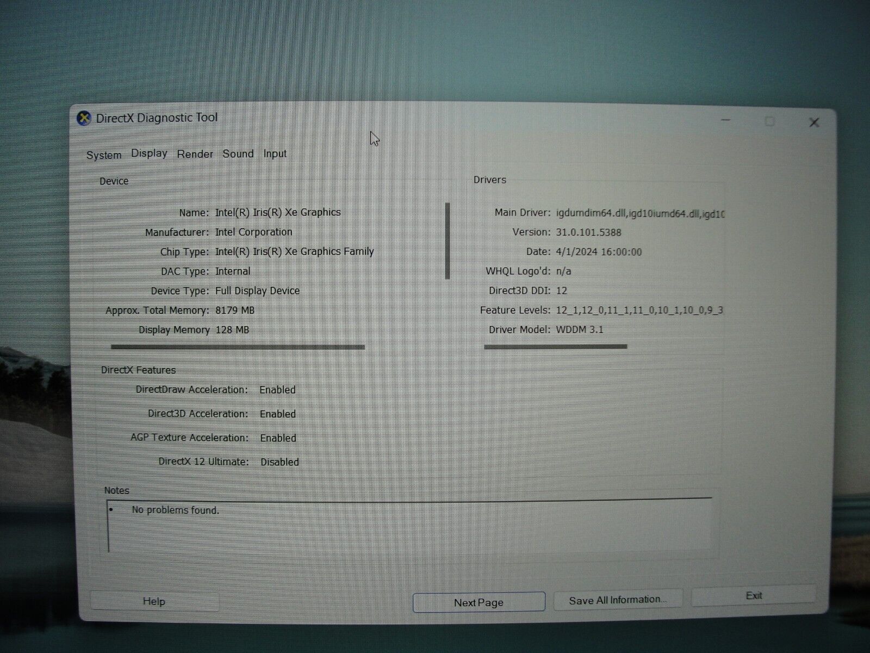Click AGP Texture Acceleration 'Enabled' value
Image resolution: width=870 pixels, height=653 pixels.
tap(278, 438)
